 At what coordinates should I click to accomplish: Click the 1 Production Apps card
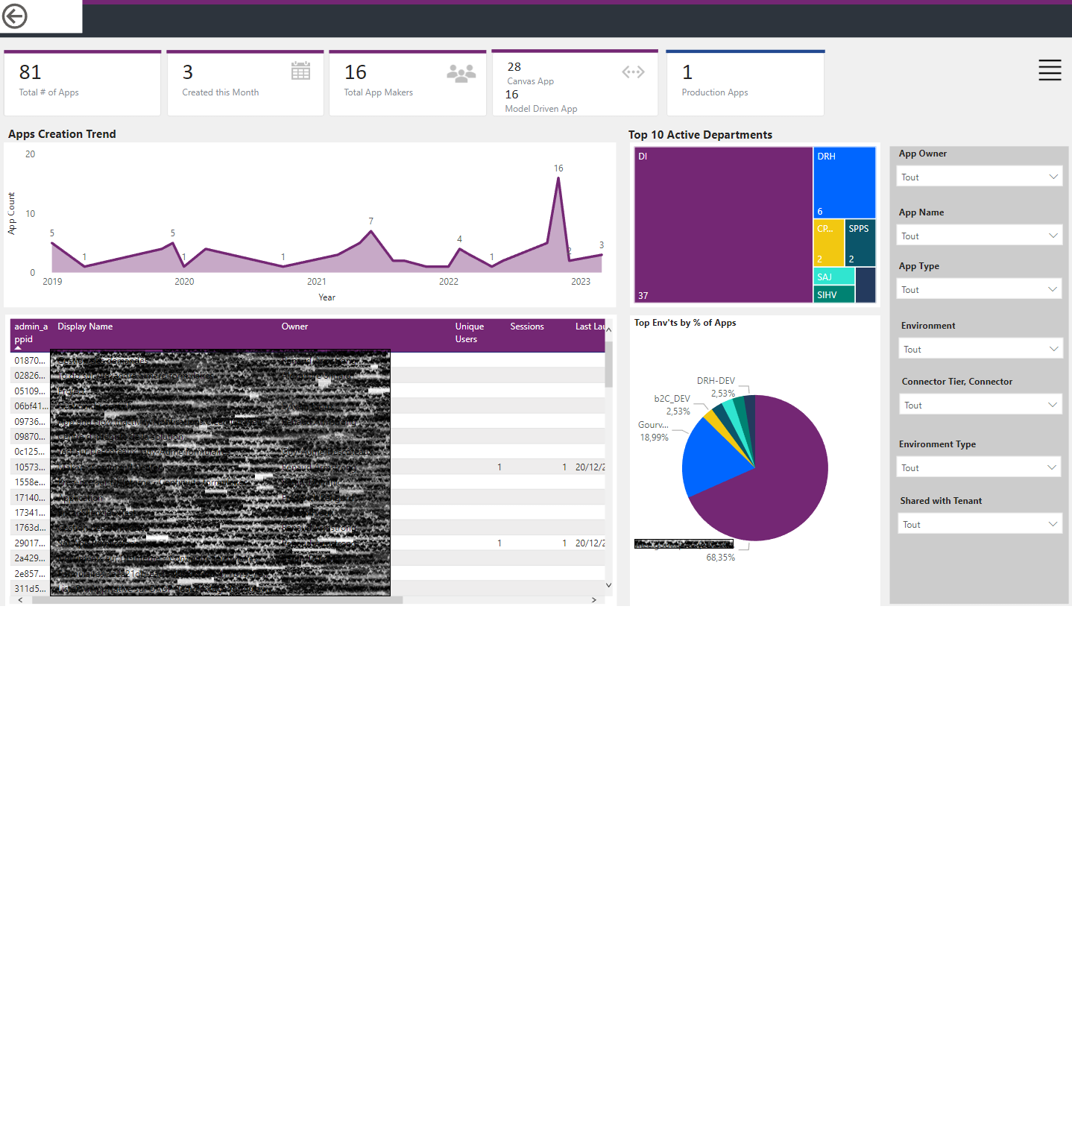pos(745,83)
